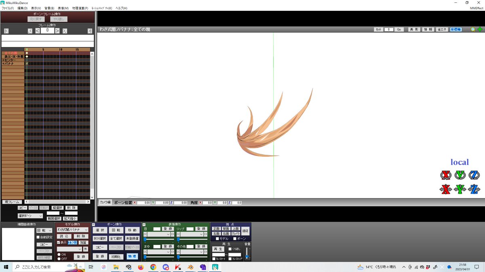The height and width of the screenshot is (272, 485).
Task: Click the 再生 play button
Action: 218,249
